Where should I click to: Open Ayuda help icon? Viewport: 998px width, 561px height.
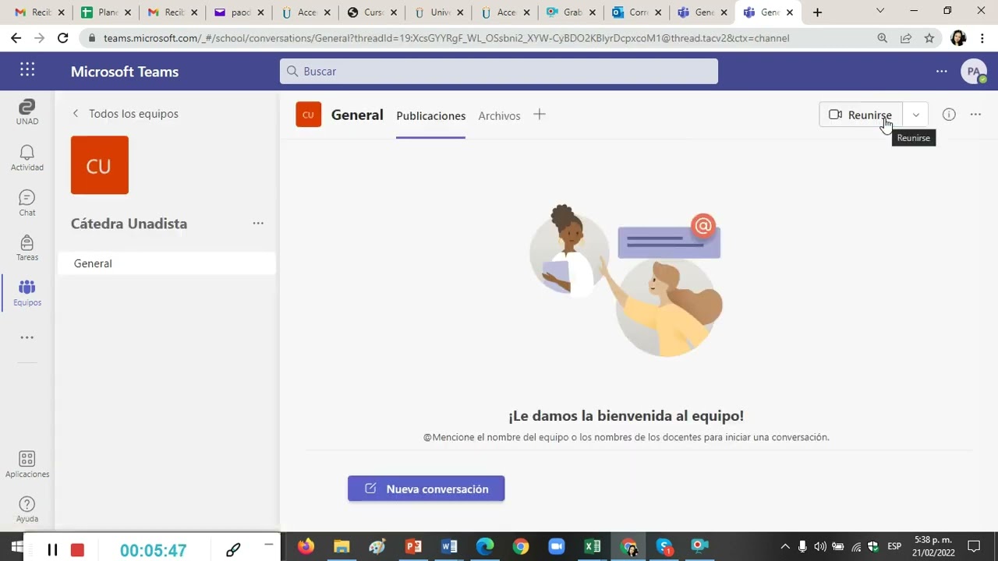point(27,510)
